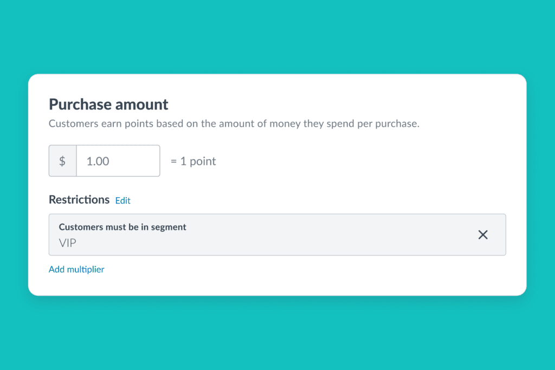Click empty space in the restriction box
This screenshot has width=555, height=370.
click(319, 235)
